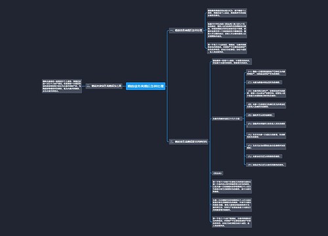Select the branch node numbered 二 on the right
This screenshot has width=328, height=236.
[x=189, y=142]
